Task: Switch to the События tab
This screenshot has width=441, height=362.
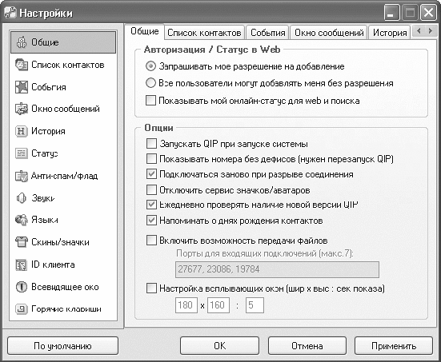Action: click(x=268, y=33)
